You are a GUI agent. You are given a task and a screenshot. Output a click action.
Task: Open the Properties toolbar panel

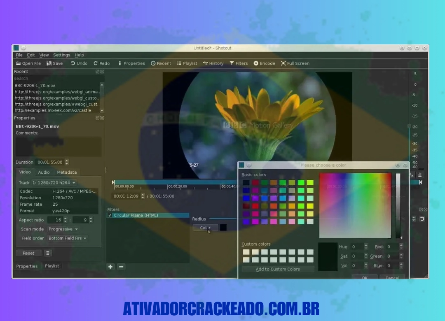(x=131, y=63)
